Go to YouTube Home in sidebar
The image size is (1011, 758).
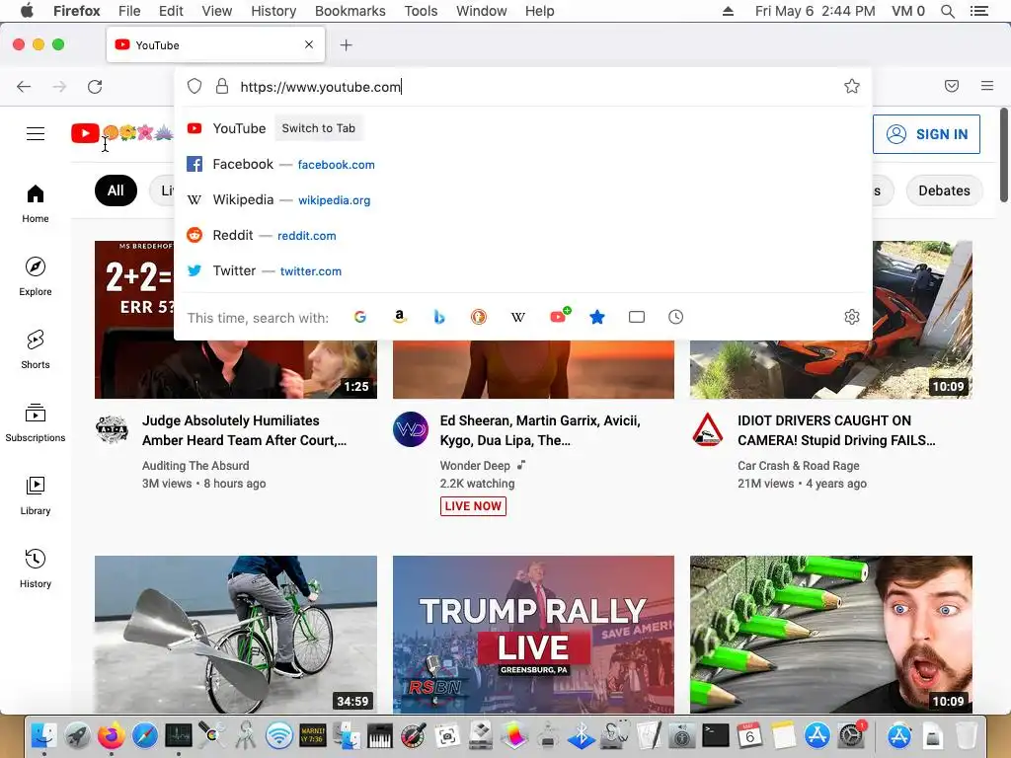36,203
